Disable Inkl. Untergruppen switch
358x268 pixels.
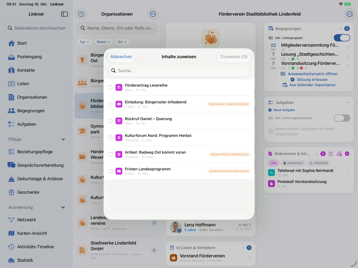click(342, 38)
